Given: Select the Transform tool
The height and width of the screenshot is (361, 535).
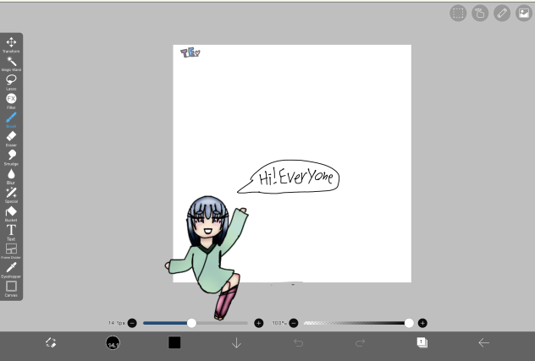Looking at the screenshot, I should (12, 43).
